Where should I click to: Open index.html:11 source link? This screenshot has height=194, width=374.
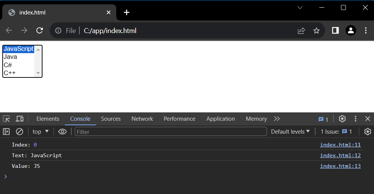click(x=340, y=145)
